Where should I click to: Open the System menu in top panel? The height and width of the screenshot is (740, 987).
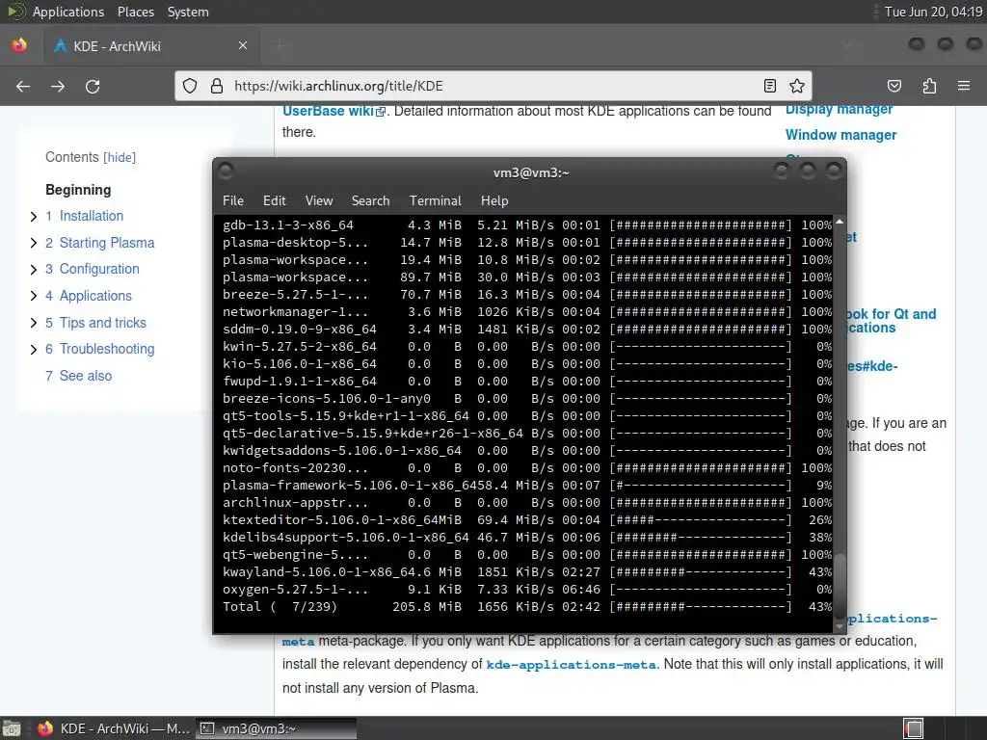point(188,12)
